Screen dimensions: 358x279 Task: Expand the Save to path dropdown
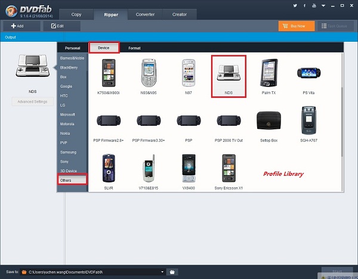162,272
